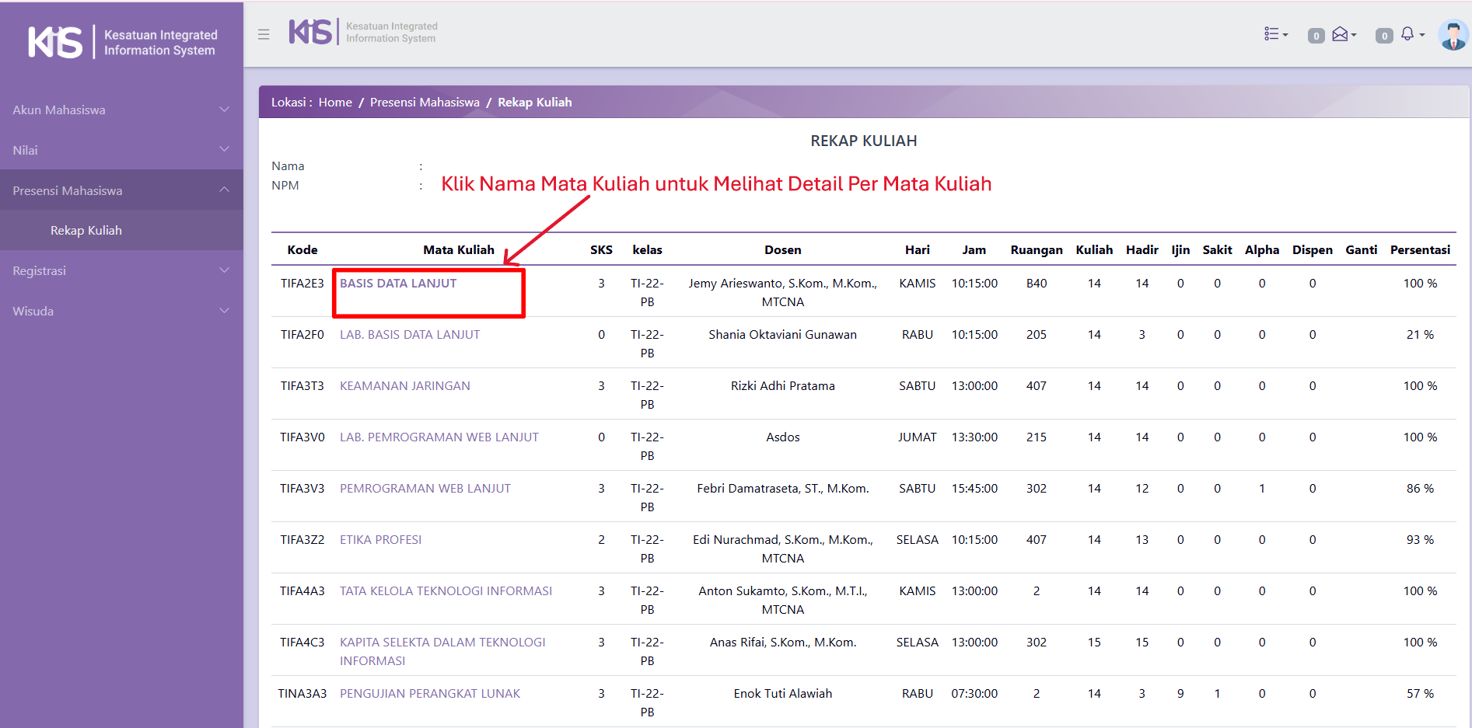
Task: Open BASIS DATA LANJUT course details
Action: pyautogui.click(x=398, y=284)
